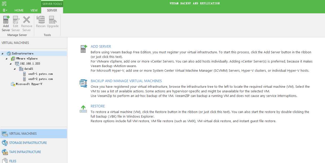The width and height of the screenshot is (325, 163).
Task: Click the Add Server icon in content pane
Action: coord(84,48)
